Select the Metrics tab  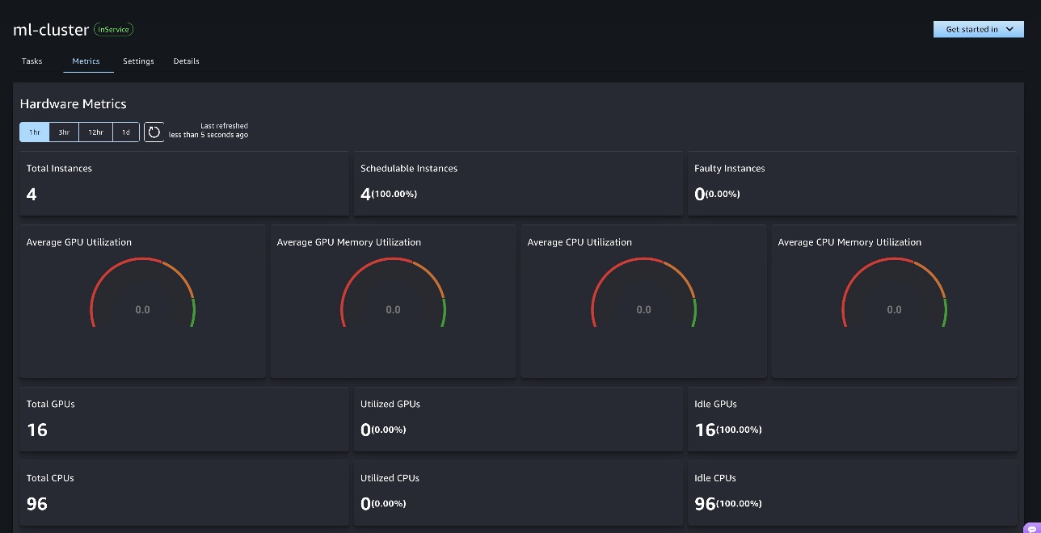(x=86, y=61)
